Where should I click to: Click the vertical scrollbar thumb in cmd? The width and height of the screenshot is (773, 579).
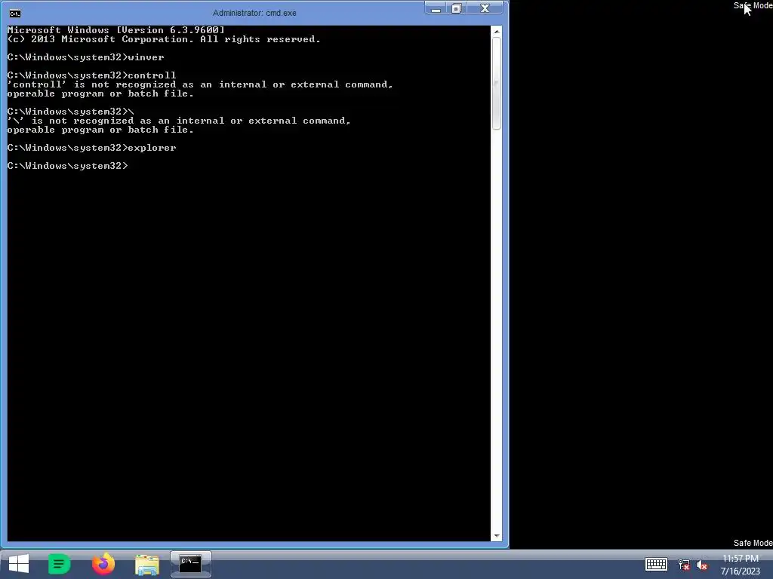(497, 83)
